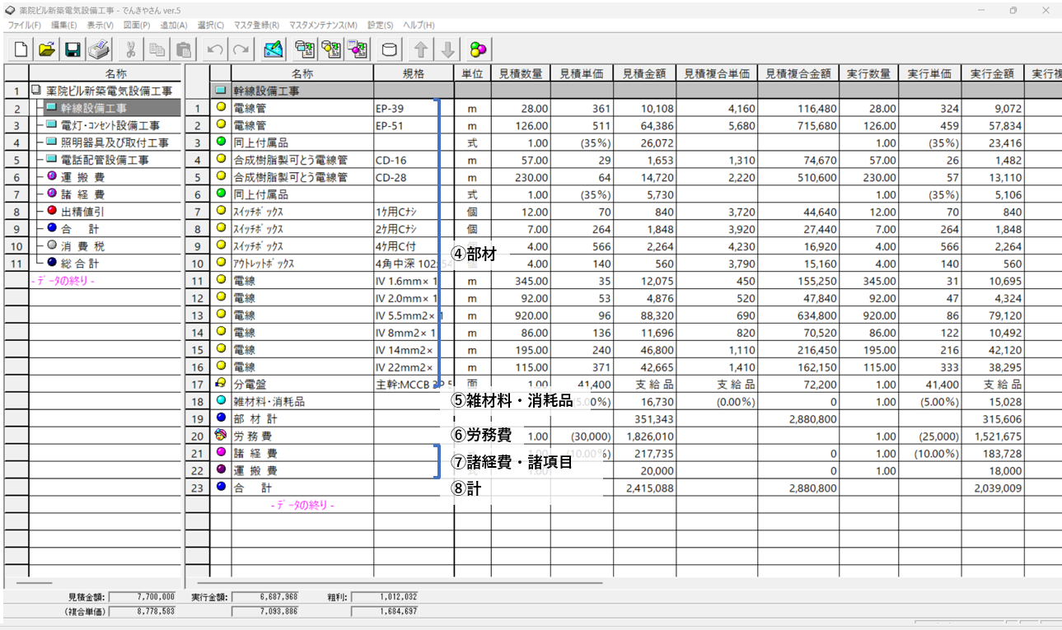Viewport: 1062px width, 630px height.
Task: Click the printer icon in toolbar
Action: (x=99, y=49)
